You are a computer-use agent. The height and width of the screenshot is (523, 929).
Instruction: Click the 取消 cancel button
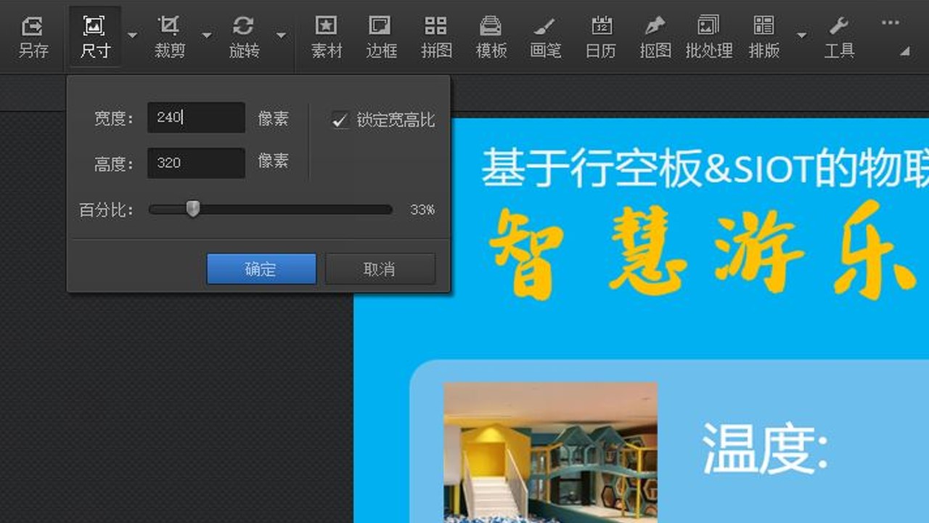click(380, 269)
